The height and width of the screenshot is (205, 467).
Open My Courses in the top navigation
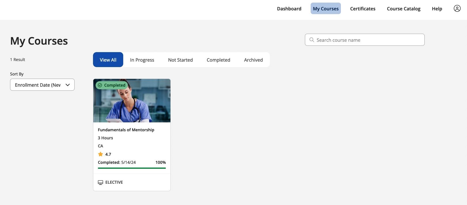[x=326, y=9]
